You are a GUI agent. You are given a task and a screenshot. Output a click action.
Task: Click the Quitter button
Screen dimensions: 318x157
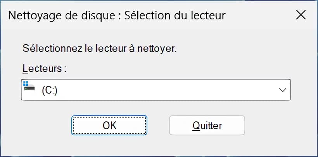click(207, 125)
